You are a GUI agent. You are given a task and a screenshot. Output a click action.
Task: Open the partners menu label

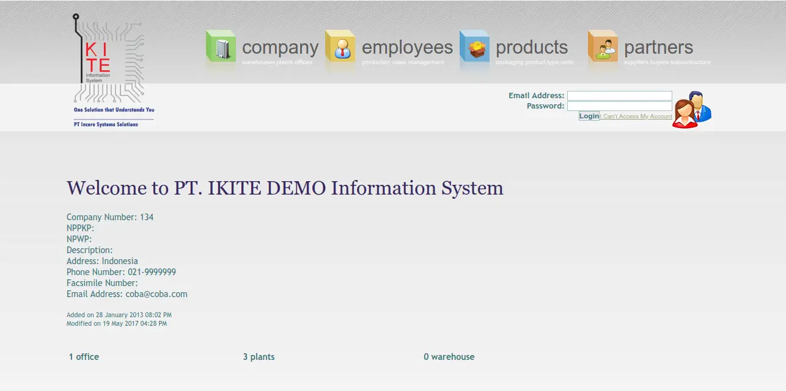[x=658, y=48]
